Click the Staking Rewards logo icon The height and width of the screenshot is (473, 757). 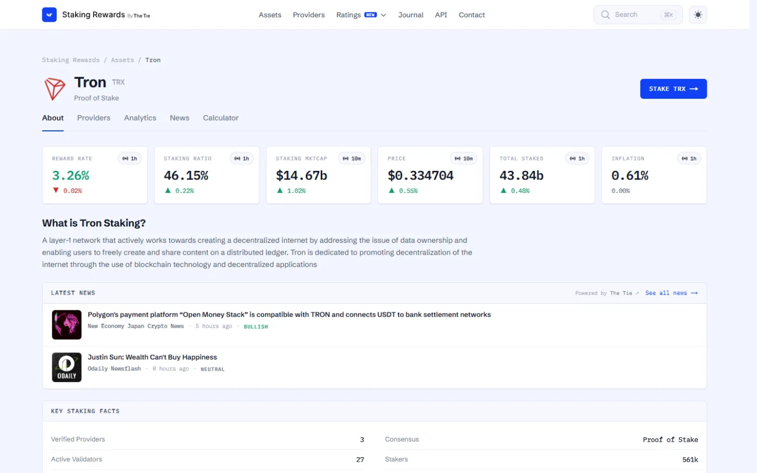click(49, 15)
